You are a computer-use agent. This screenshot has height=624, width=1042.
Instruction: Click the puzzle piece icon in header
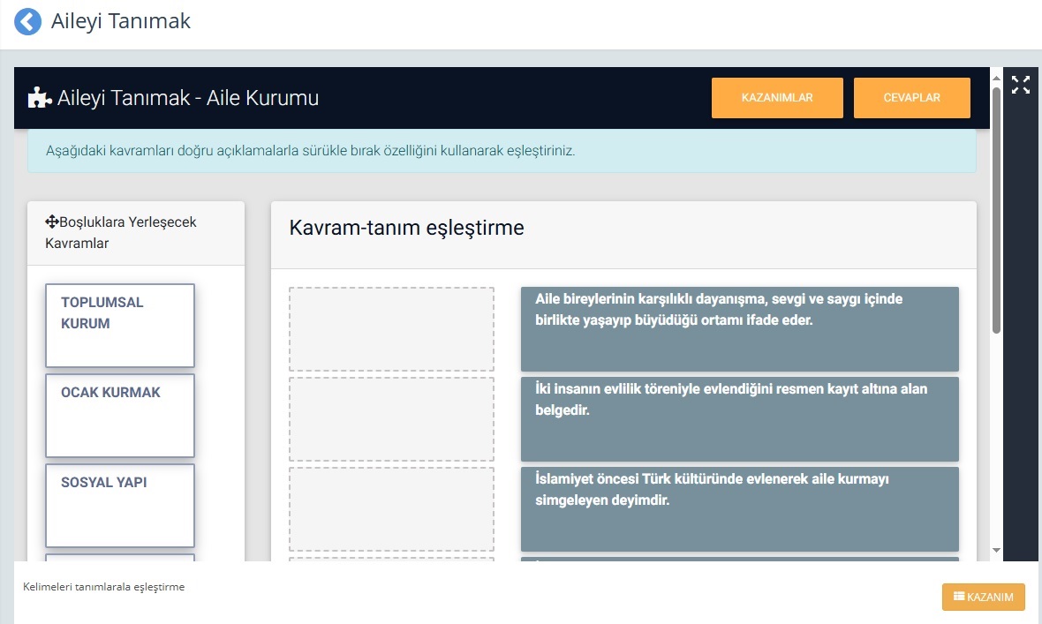[39, 98]
